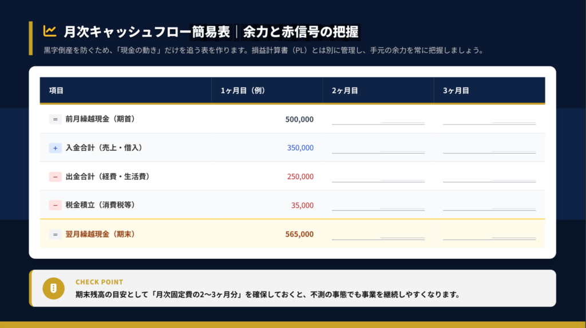
Task: Click the line chart icon beside the title
Action: [50, 30]
